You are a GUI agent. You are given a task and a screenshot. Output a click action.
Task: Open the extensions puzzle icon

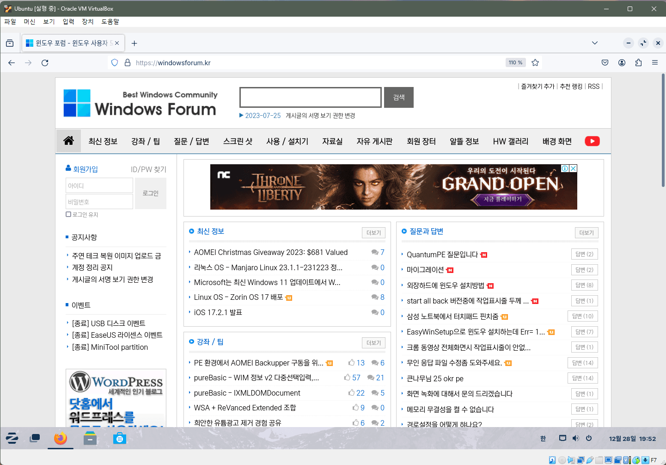click(x=638, y=62)
